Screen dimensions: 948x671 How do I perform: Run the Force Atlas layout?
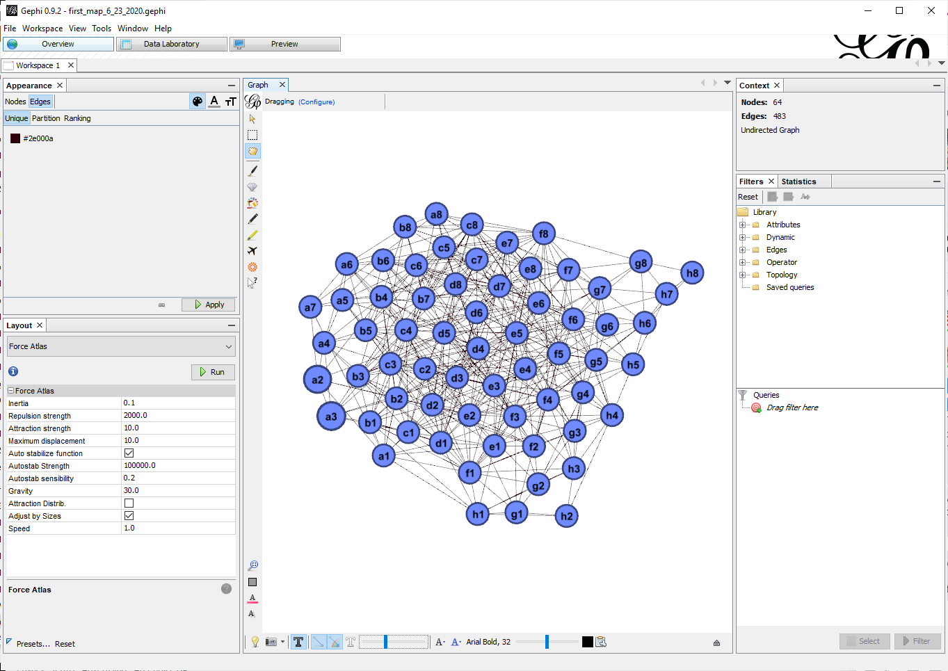213,372
